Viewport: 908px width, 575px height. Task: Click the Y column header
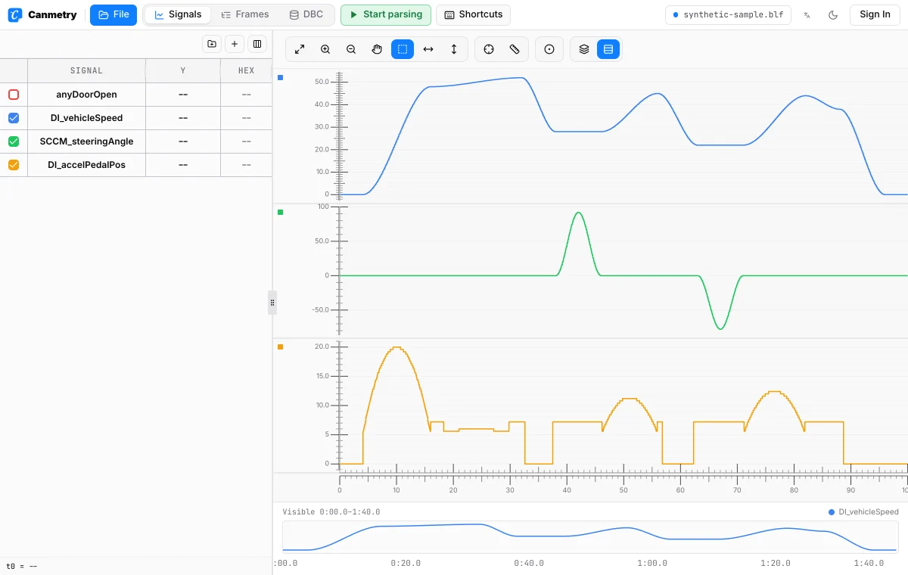pyautogui.click(x=183, y=70)
